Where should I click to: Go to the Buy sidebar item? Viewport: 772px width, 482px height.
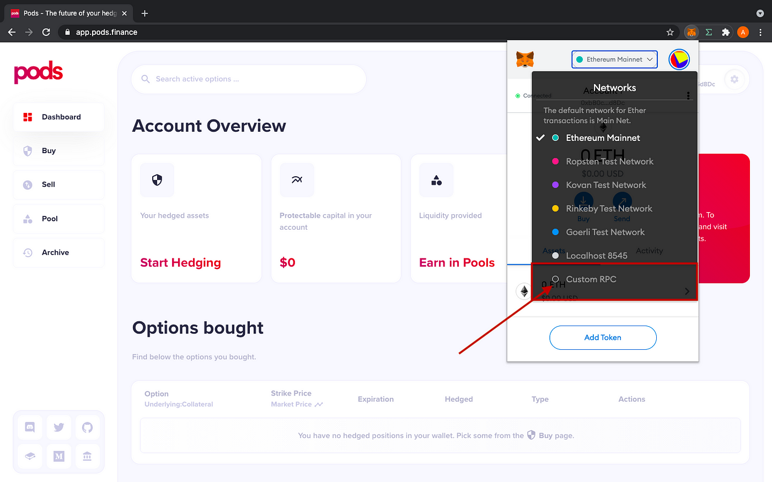coord(58,150)
